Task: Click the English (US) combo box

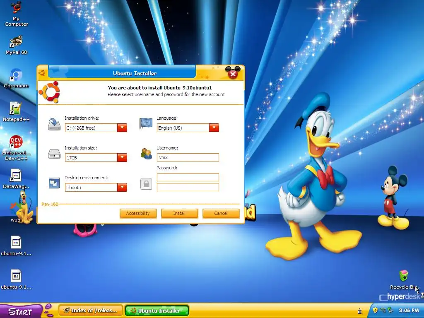Action: 188,128
